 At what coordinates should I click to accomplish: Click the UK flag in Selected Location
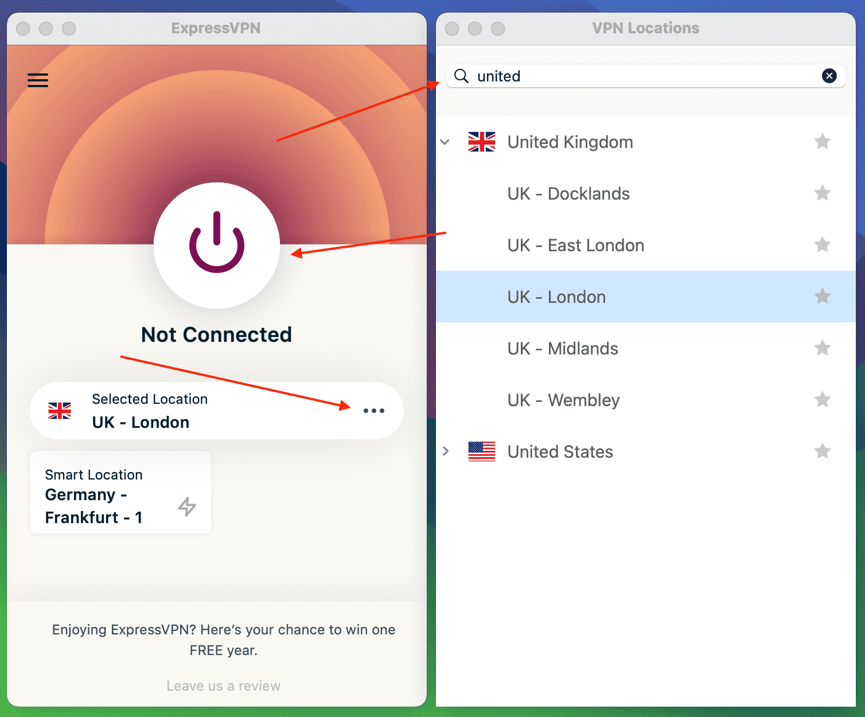pyautogui.click(x=60, y=411)
